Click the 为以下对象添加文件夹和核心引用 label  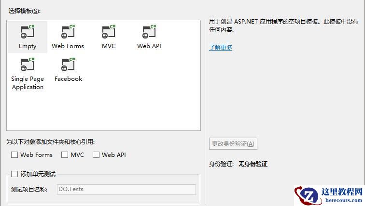pyautogui.click(x=51, y=142)
